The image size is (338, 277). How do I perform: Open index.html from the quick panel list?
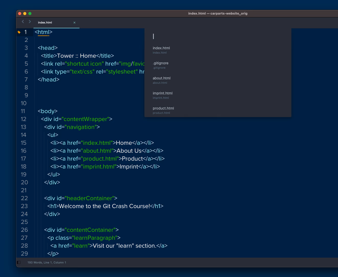[x=218, y=50]
